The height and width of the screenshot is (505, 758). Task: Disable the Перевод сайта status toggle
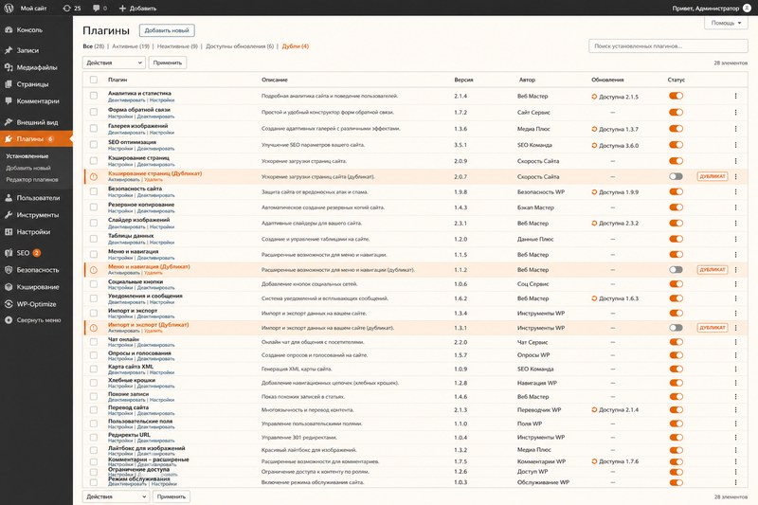click(676, 410)
